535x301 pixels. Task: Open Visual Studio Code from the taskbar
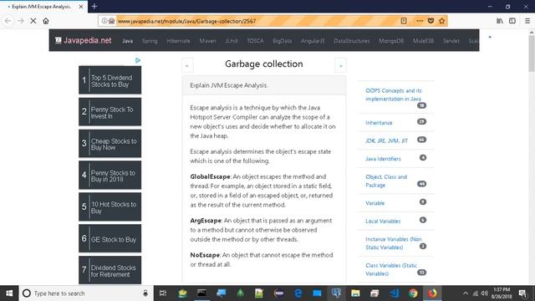pos(394,293)
